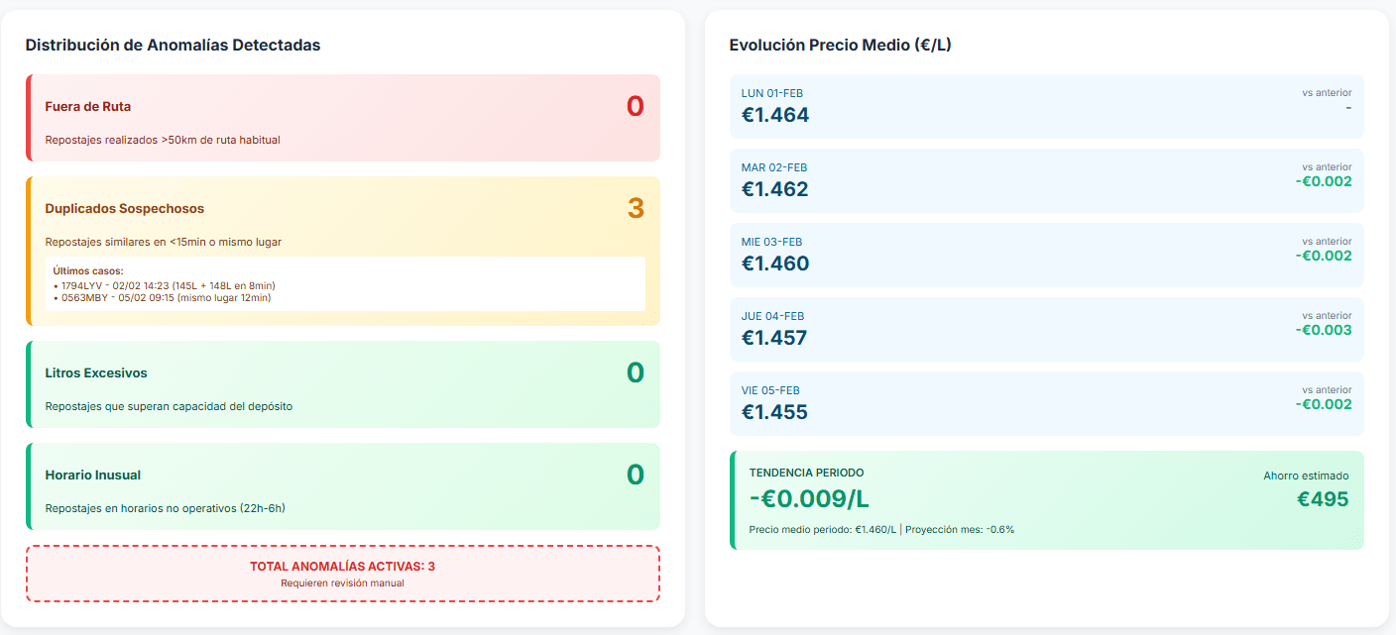The height and width of the screenshot is (635, 1396).
Task: Click the Distribución de Anomalías Detectadas heading
Action: point(173,45)
